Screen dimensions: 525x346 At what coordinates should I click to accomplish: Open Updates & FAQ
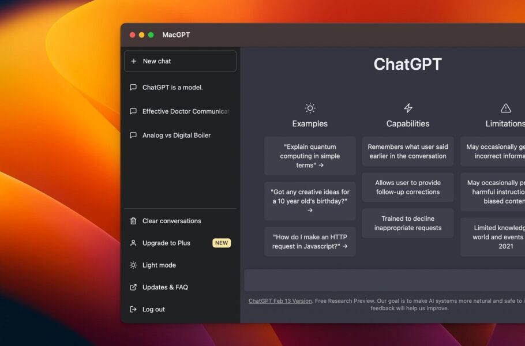pos(180,287)
